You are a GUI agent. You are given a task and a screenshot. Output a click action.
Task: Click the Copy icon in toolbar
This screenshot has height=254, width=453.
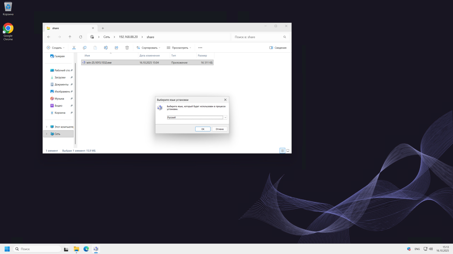[84, 48]
